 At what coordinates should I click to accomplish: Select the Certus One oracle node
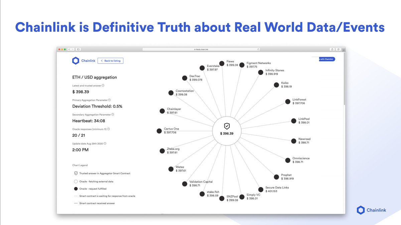[x=159, y=131]
